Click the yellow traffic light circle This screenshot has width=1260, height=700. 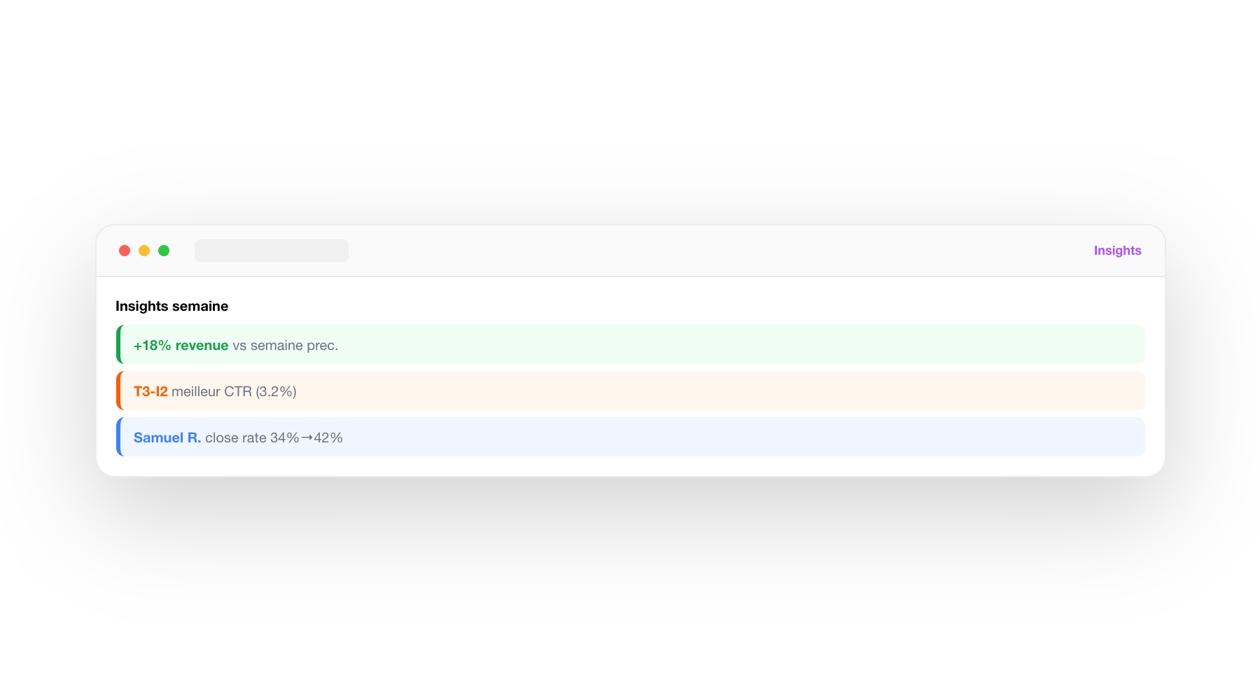144,250
